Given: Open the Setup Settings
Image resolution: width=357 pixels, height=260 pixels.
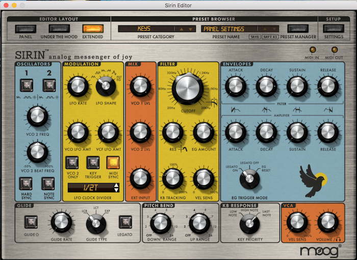Looking at the screenshot, I should [x=334, y=29].
